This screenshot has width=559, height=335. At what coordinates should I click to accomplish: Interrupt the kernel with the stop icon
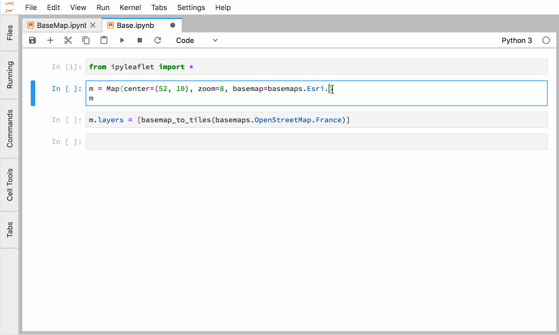[140, 40]
